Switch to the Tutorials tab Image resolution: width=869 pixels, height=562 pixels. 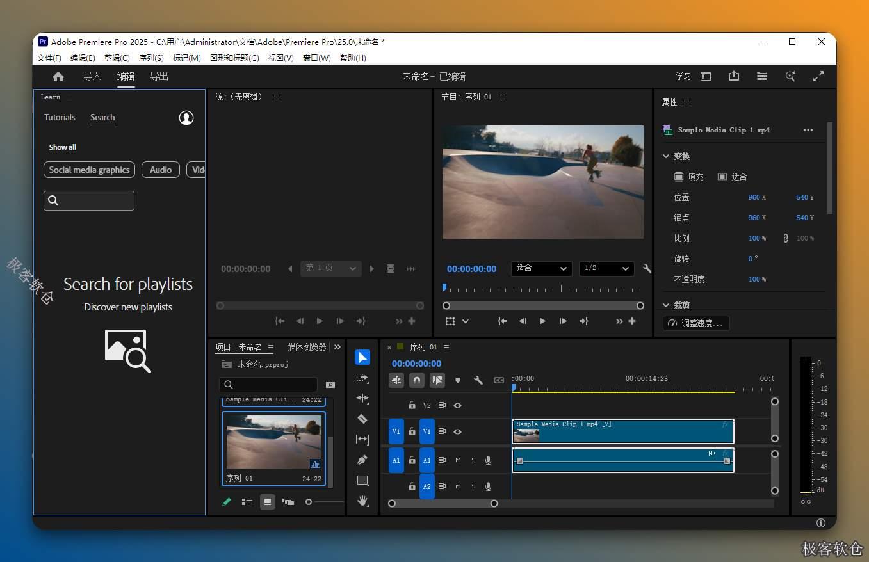(60, 117)
